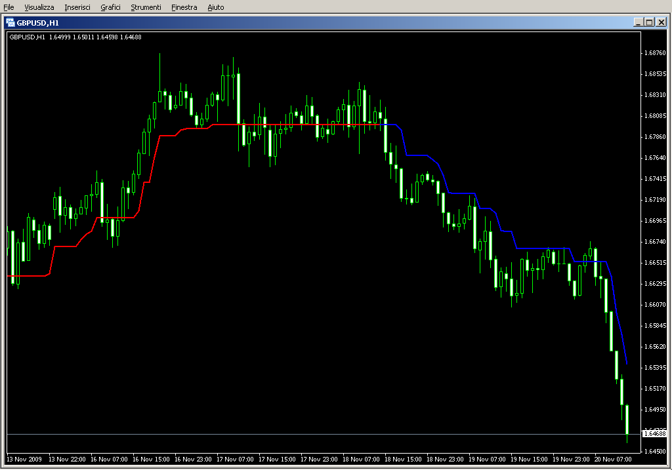Click the 1.68310 price label
Image resolution: width=672 pixels, height=470 pixels.
656,95
